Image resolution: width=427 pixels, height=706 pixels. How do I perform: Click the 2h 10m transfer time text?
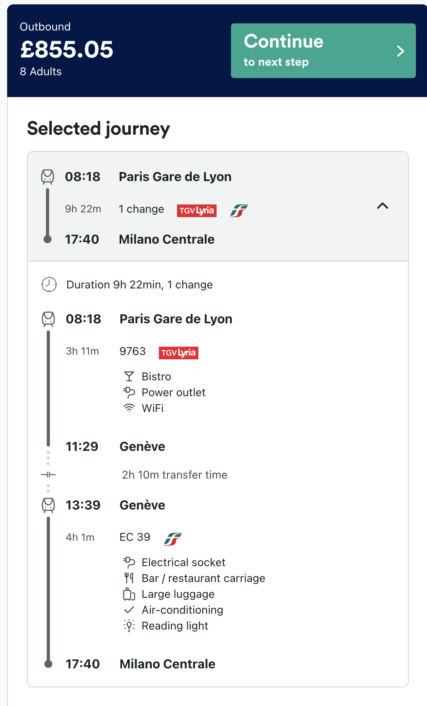point(175,475)
